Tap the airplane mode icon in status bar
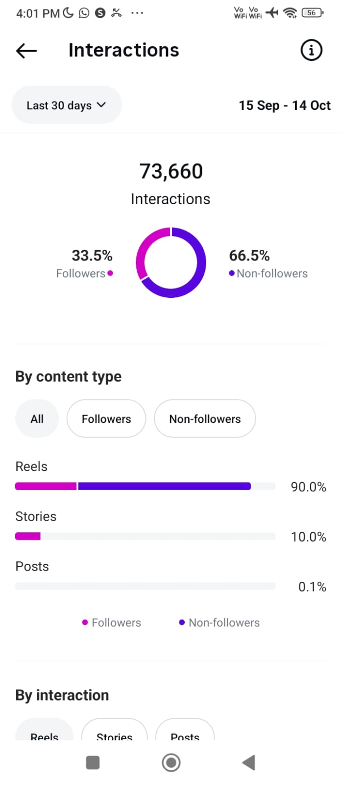 click(x=272, y=13)
